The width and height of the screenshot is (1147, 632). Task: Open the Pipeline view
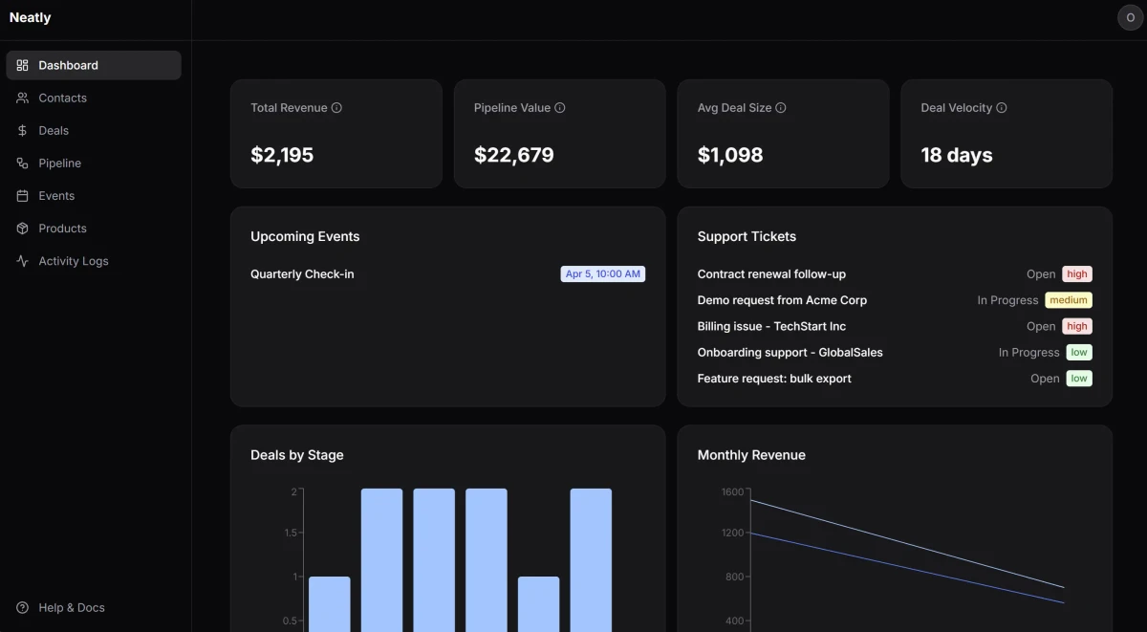click(x=94, y=163)
